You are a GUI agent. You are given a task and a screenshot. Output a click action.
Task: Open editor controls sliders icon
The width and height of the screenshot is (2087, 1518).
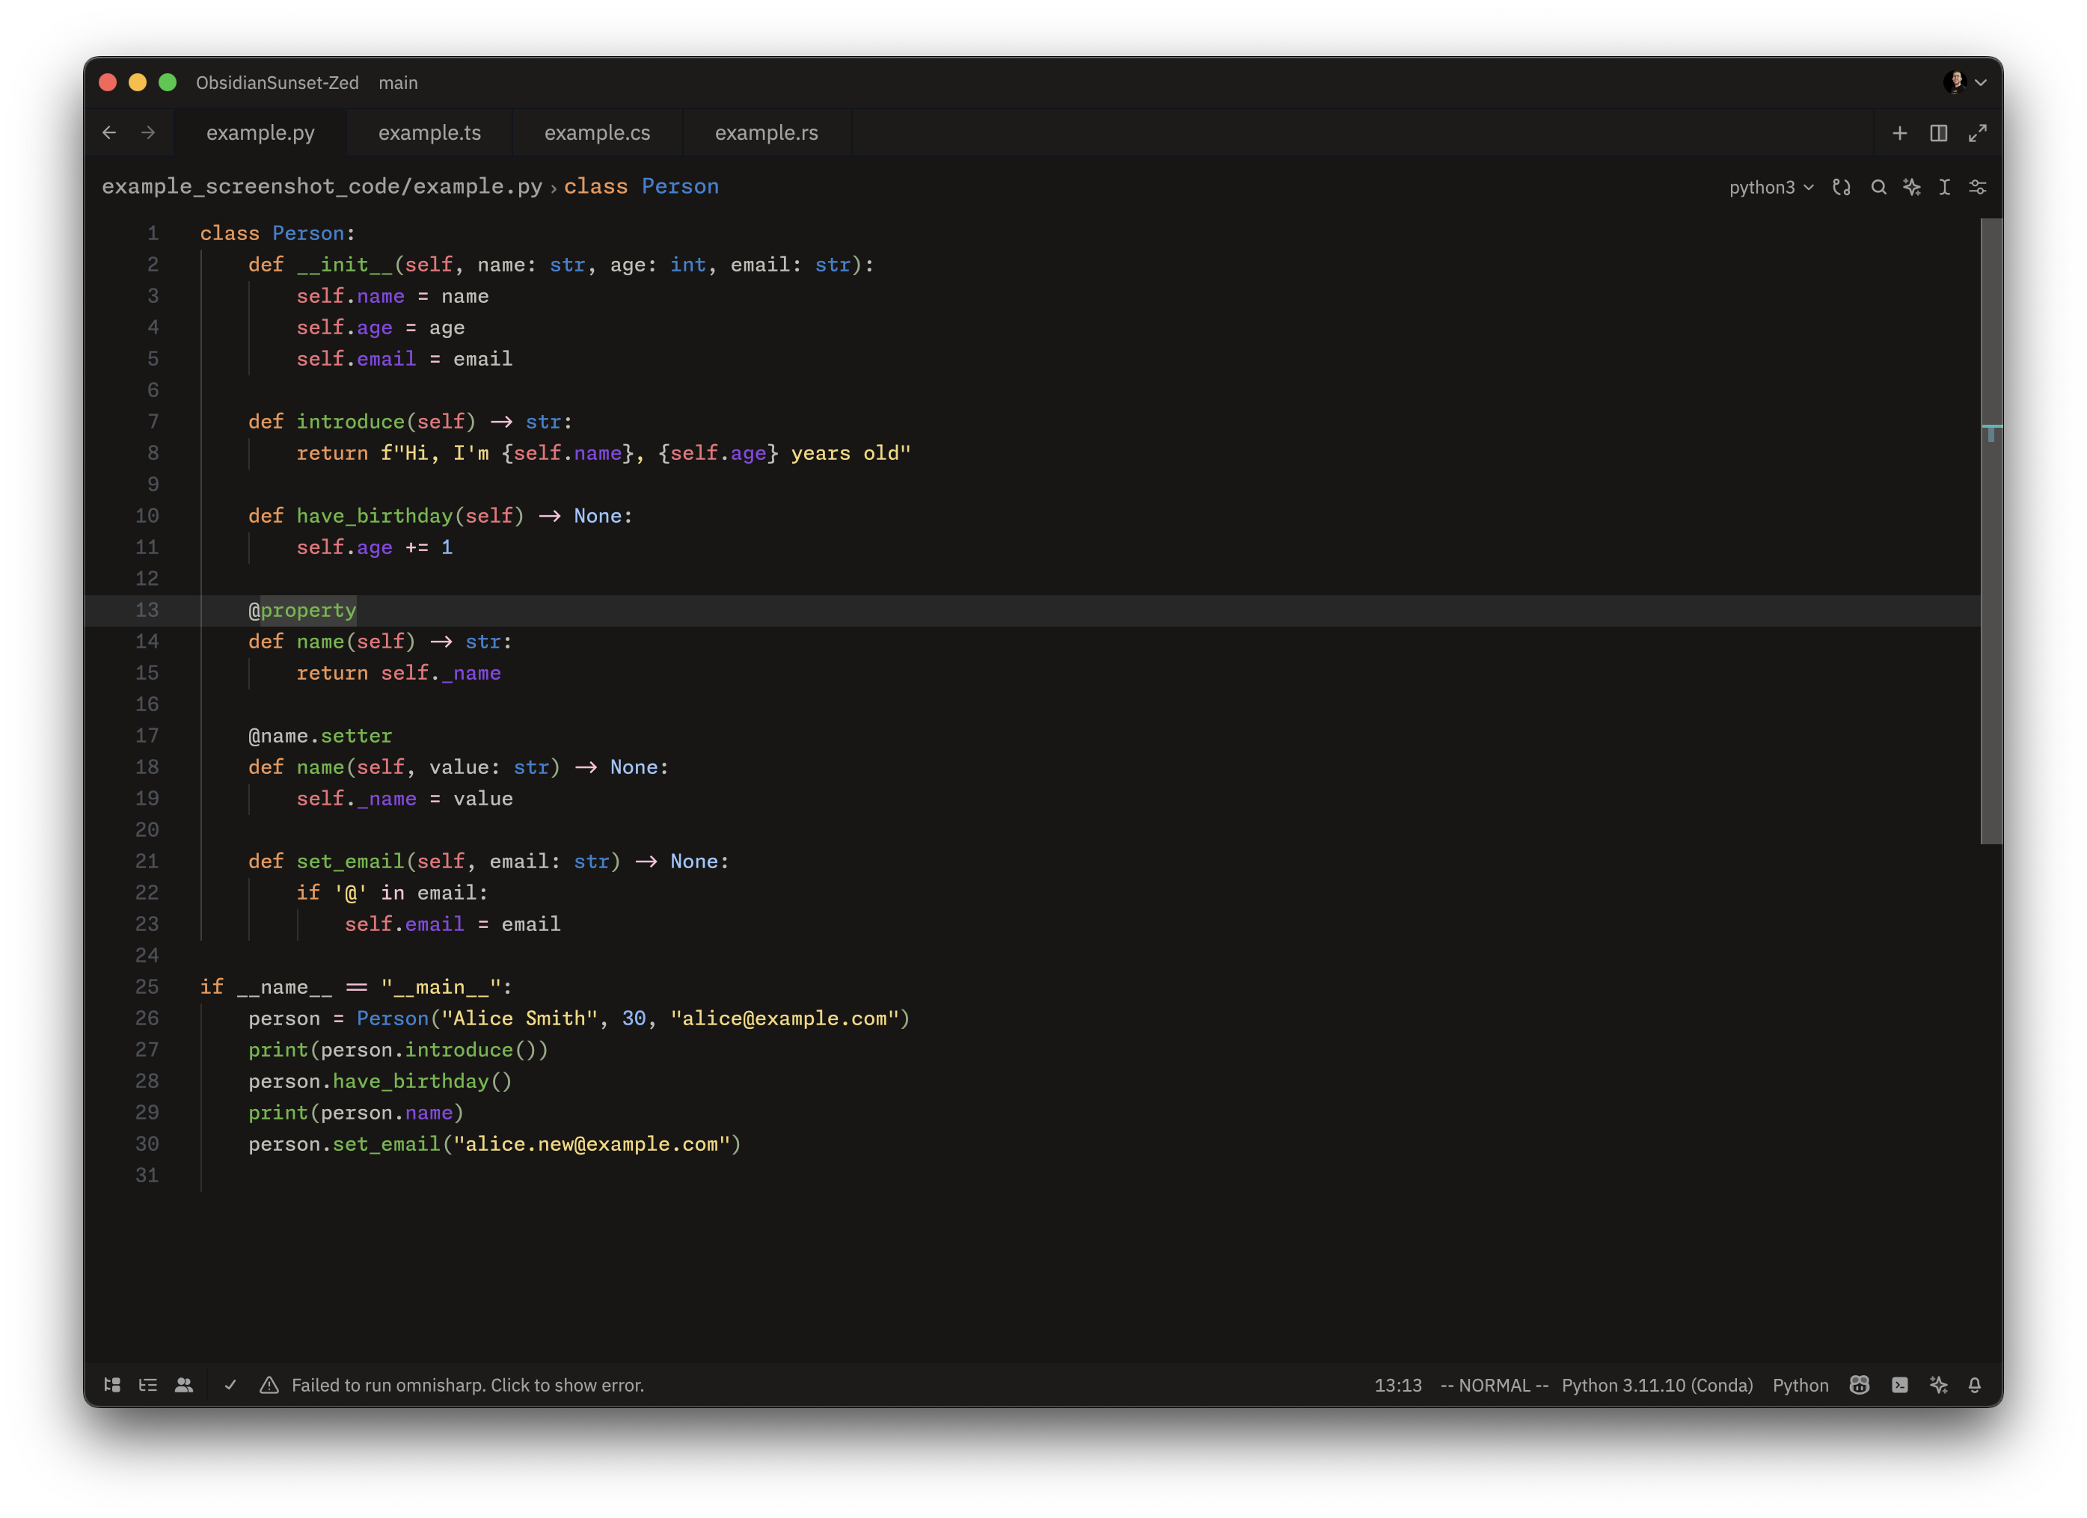pyautogui.click(x=1976, y=187)
